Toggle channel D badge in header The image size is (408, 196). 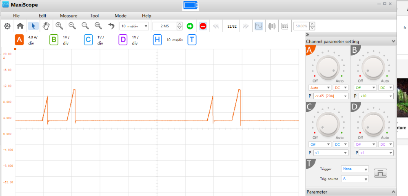coord(123,40)
